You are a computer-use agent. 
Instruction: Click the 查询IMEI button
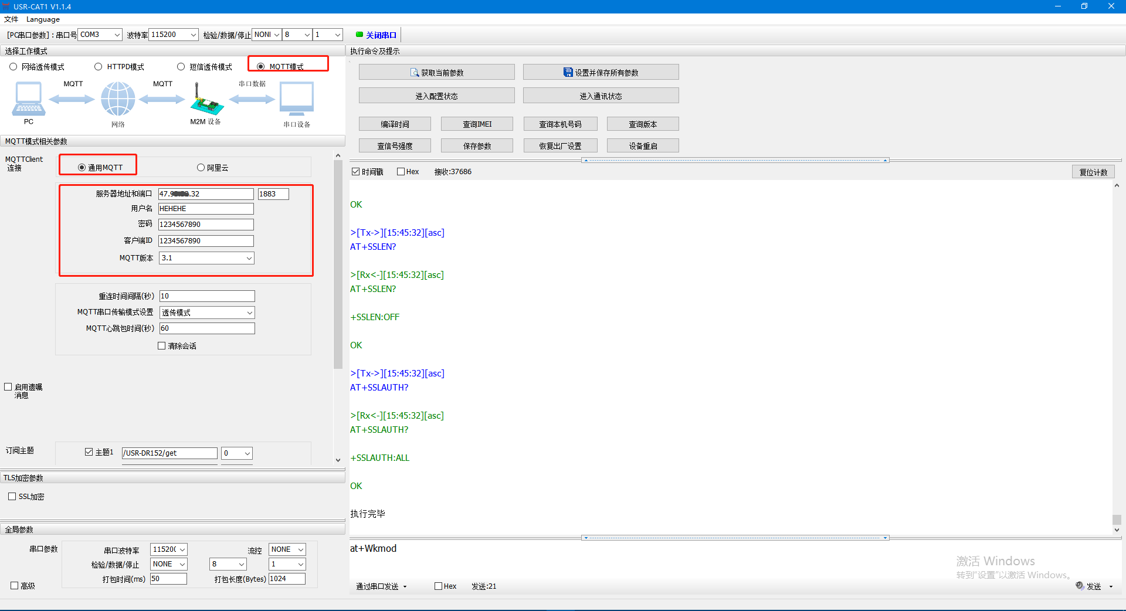coord(477,124)
